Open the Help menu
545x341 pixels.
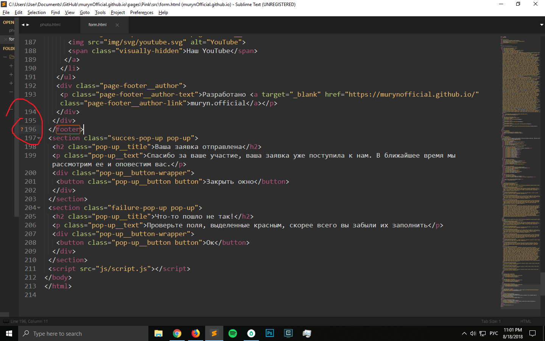tap(163, 13)
